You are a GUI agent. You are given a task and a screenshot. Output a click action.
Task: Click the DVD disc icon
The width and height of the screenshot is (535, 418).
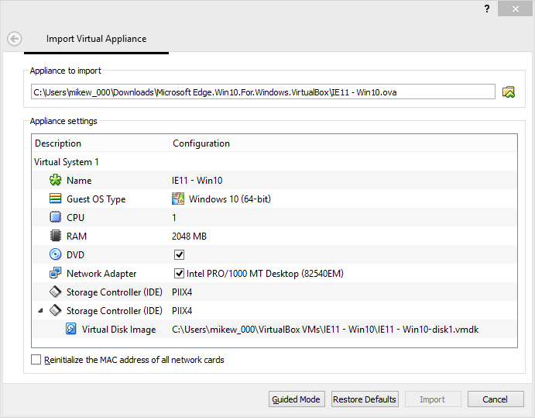point(55,254)
